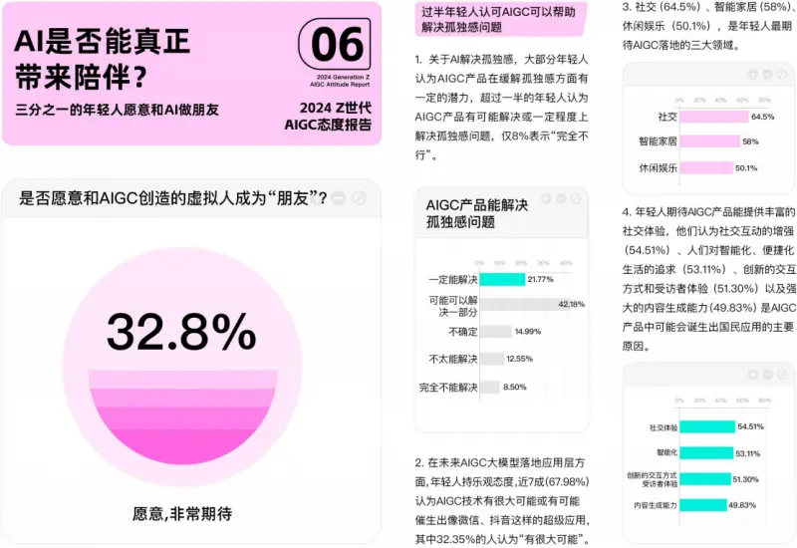
Task: Click minus icon on 社交 chart panel
Action: pos(765,75)
